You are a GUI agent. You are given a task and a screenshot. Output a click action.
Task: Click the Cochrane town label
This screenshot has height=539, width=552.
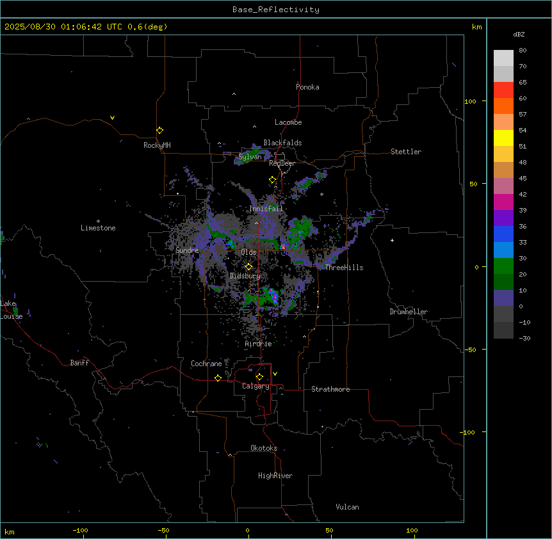pos(206,364)
